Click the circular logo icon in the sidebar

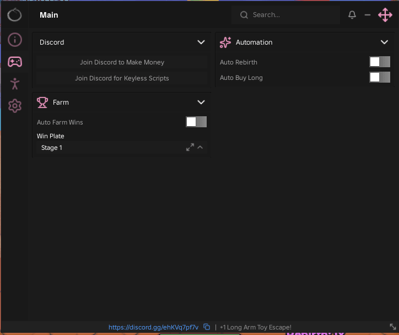[14, 15]
